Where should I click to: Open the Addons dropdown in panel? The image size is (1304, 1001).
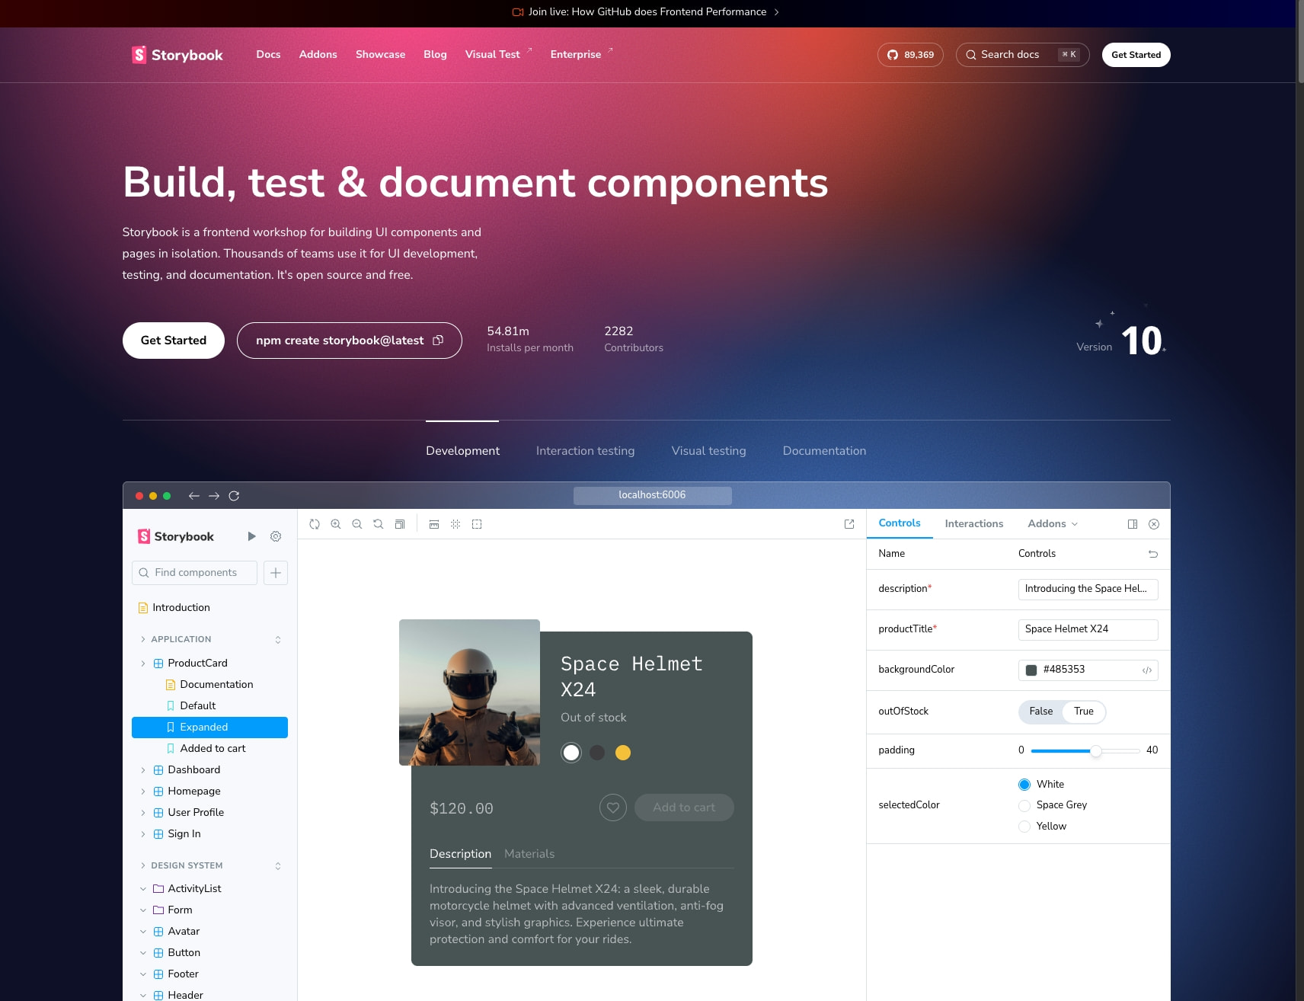[1053, 524]
